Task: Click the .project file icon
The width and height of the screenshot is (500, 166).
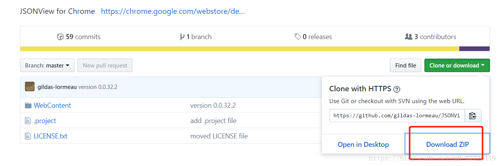Action: tap(28, 121)
